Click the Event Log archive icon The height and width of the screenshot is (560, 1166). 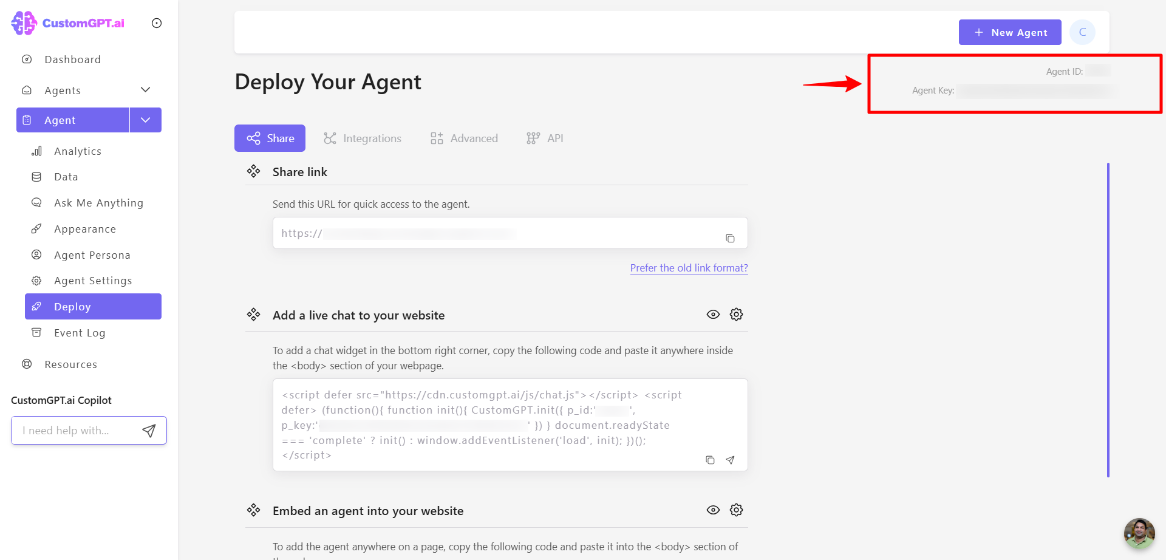(36, 333)
